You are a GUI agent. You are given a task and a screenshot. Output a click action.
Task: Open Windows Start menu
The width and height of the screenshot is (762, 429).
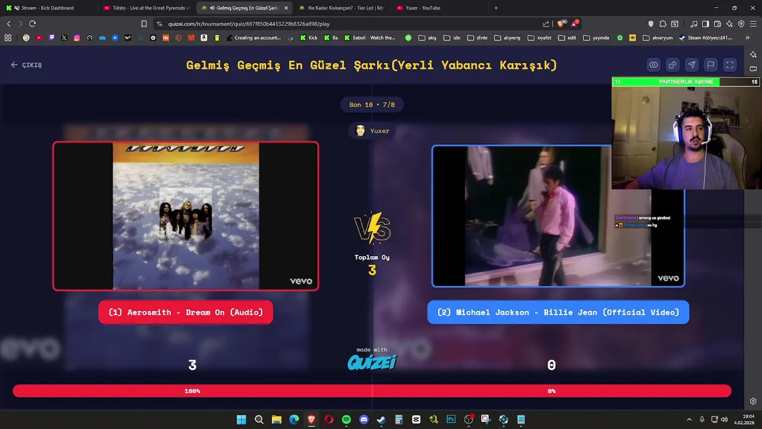click(x=241, y=419)
